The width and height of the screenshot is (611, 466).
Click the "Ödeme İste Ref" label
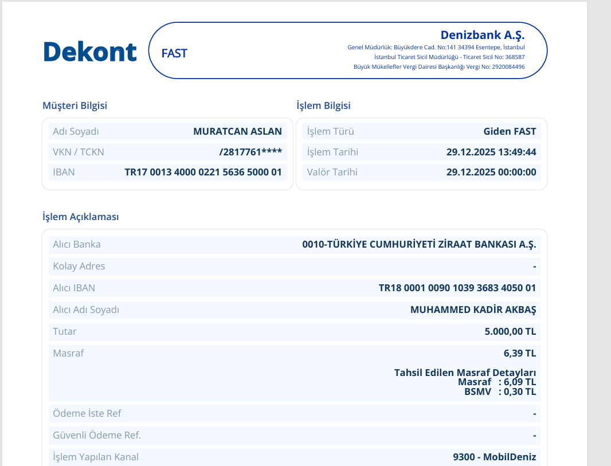(87, 413)
